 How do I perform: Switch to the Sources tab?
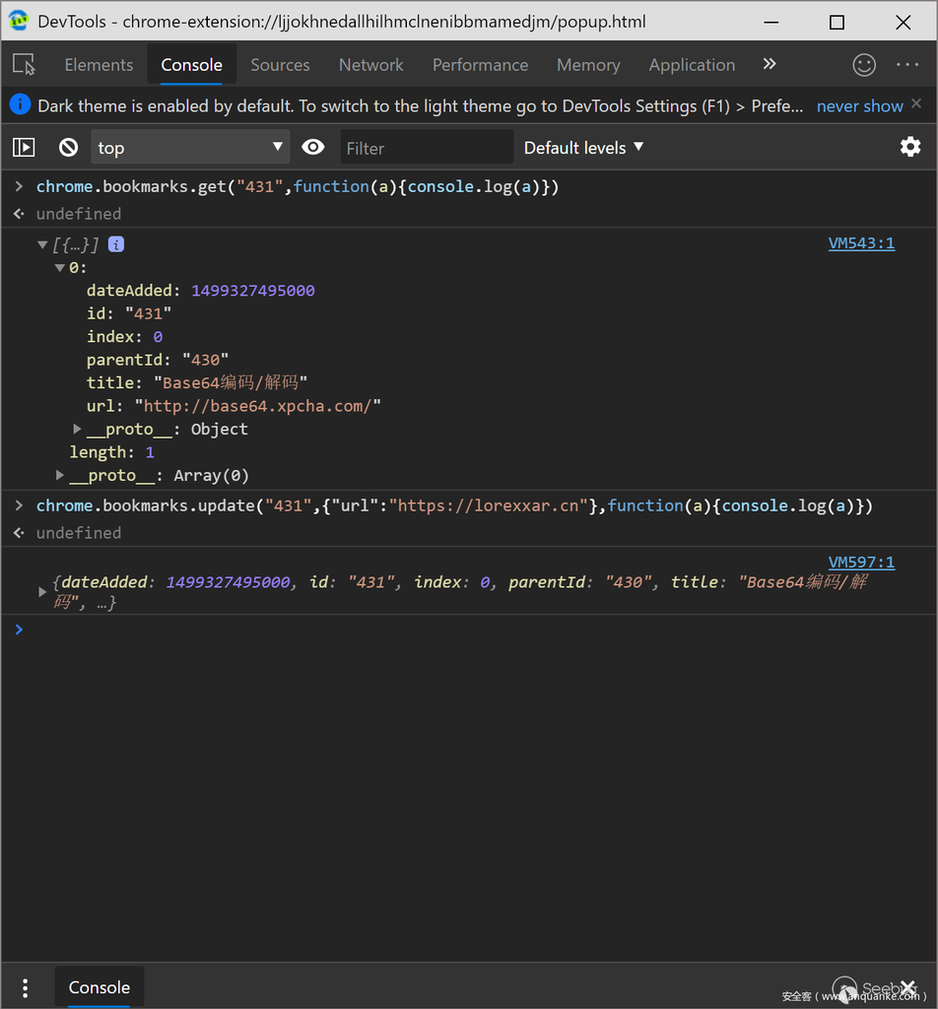tap(280, 65)
